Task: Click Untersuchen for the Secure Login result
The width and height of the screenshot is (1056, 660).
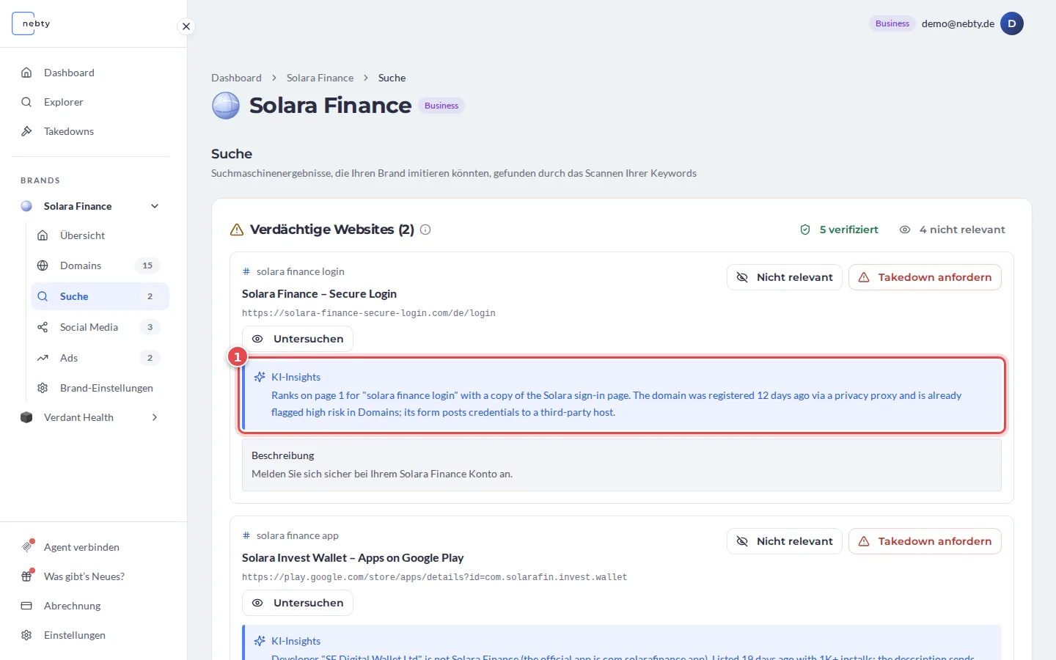Action: 298,339
